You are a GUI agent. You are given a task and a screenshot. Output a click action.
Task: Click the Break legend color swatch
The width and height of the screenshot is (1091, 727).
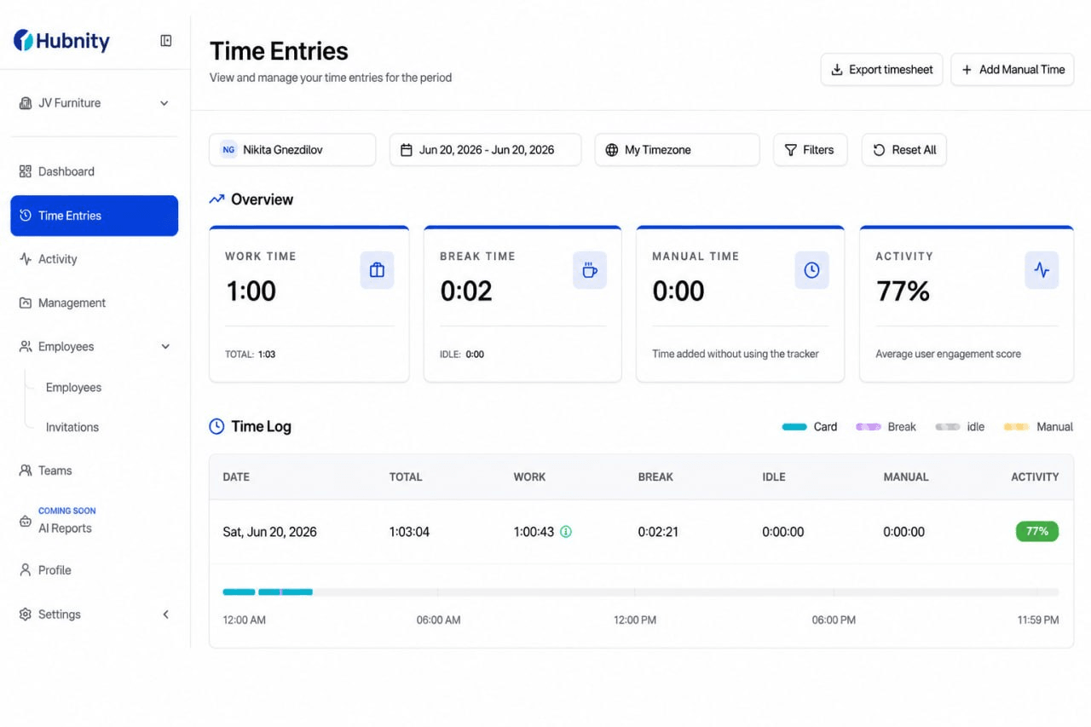pos(869,427)
